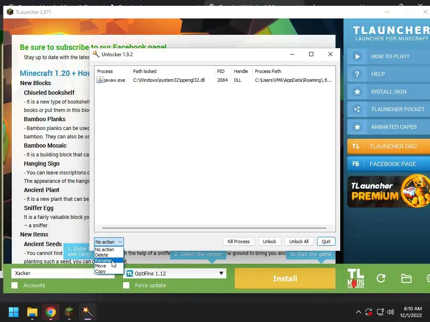The height and width of the screenshot is (322, 430).
Task: Choose Rename in the action dropdown list
Action: 109,260
